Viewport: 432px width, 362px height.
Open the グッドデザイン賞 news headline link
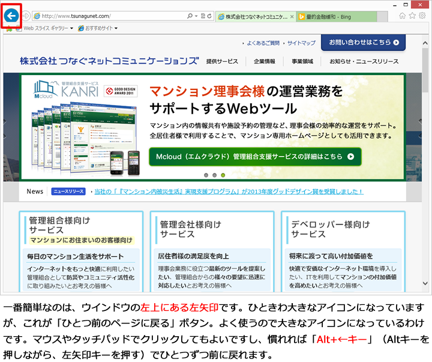tap(229, 192)
